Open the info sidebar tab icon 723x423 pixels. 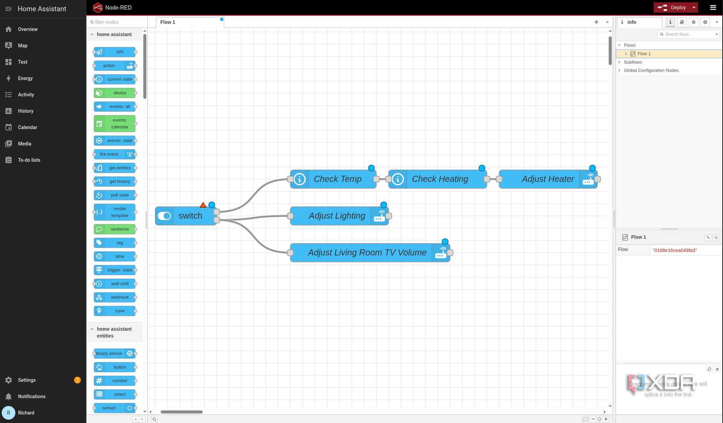670,22
